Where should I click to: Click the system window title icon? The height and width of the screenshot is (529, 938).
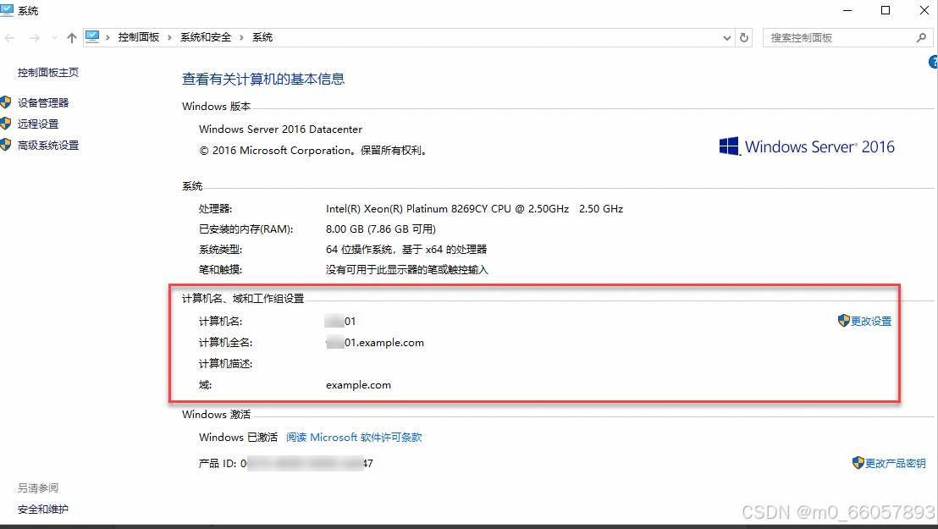(7, 10)
